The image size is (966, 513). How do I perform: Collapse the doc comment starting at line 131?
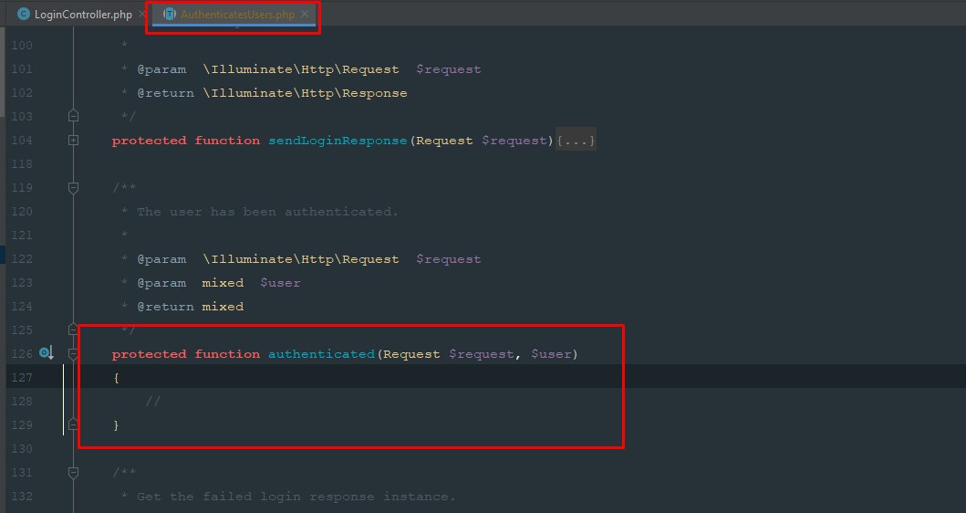(73, 472)
